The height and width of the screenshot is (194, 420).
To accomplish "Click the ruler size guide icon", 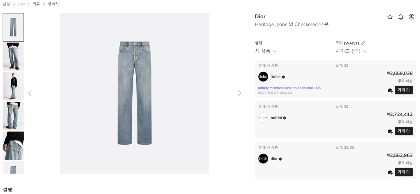I will (x=363, y=43).
